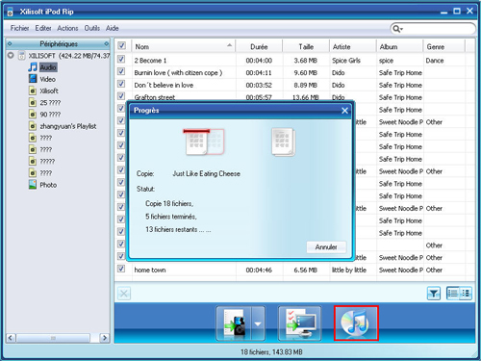The width and height of the screenshot is (481, 361).
Task: Click the sidebar horizontal scrollbar thumb
Action: coord(53,338)
